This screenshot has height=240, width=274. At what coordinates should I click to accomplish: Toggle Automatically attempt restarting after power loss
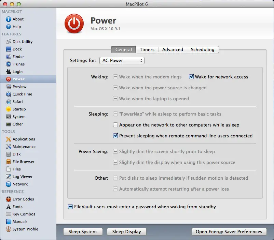pos(115,189)
